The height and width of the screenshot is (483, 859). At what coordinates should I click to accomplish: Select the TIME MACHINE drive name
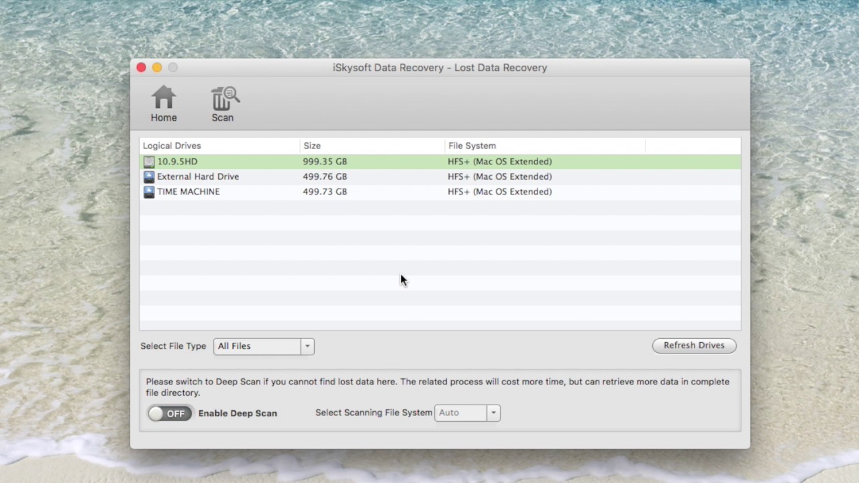coord(189,192)
